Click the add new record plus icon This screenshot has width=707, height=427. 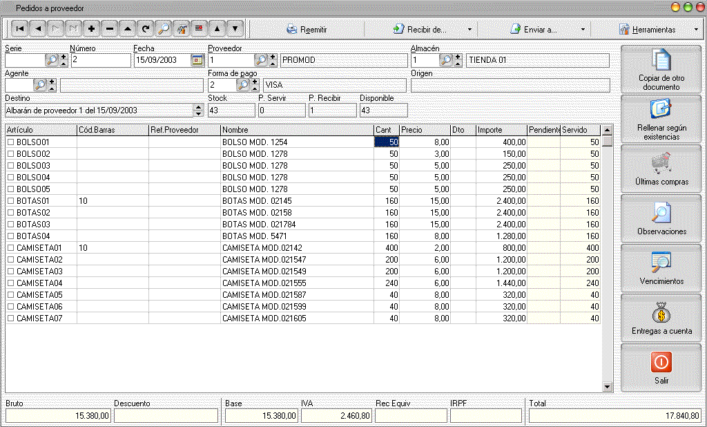tap(92, 29)
